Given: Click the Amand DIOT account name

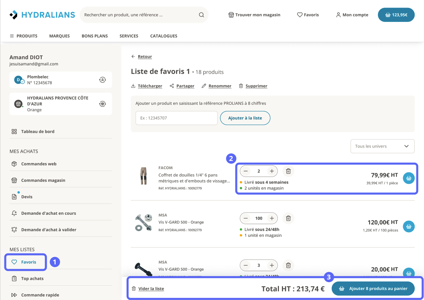Looking at the screenshot, I should coord(26,57).
